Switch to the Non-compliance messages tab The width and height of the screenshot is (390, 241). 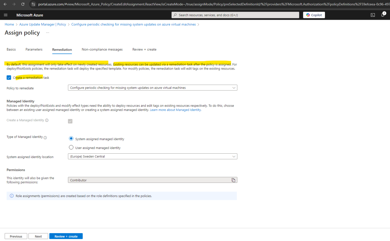click(102, 49)
